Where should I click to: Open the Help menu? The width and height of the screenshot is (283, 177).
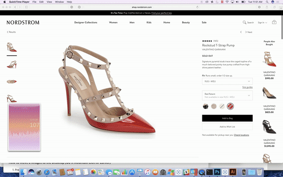[69, 2]
